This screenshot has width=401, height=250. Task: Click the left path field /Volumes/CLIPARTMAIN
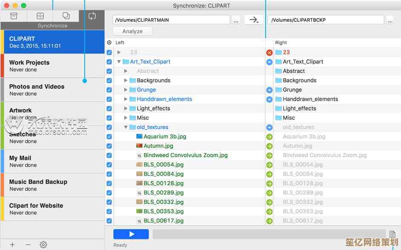[171, 20]
